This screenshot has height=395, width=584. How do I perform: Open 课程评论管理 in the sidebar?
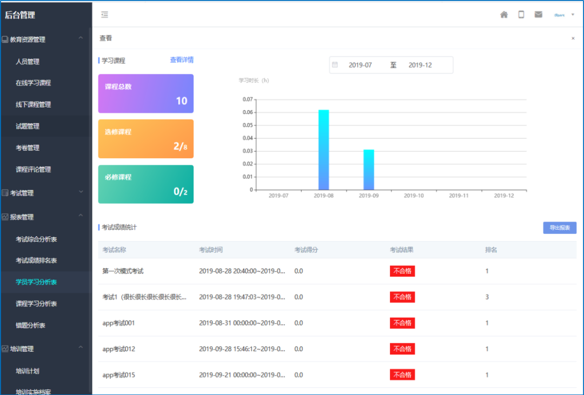pos(33,169)
